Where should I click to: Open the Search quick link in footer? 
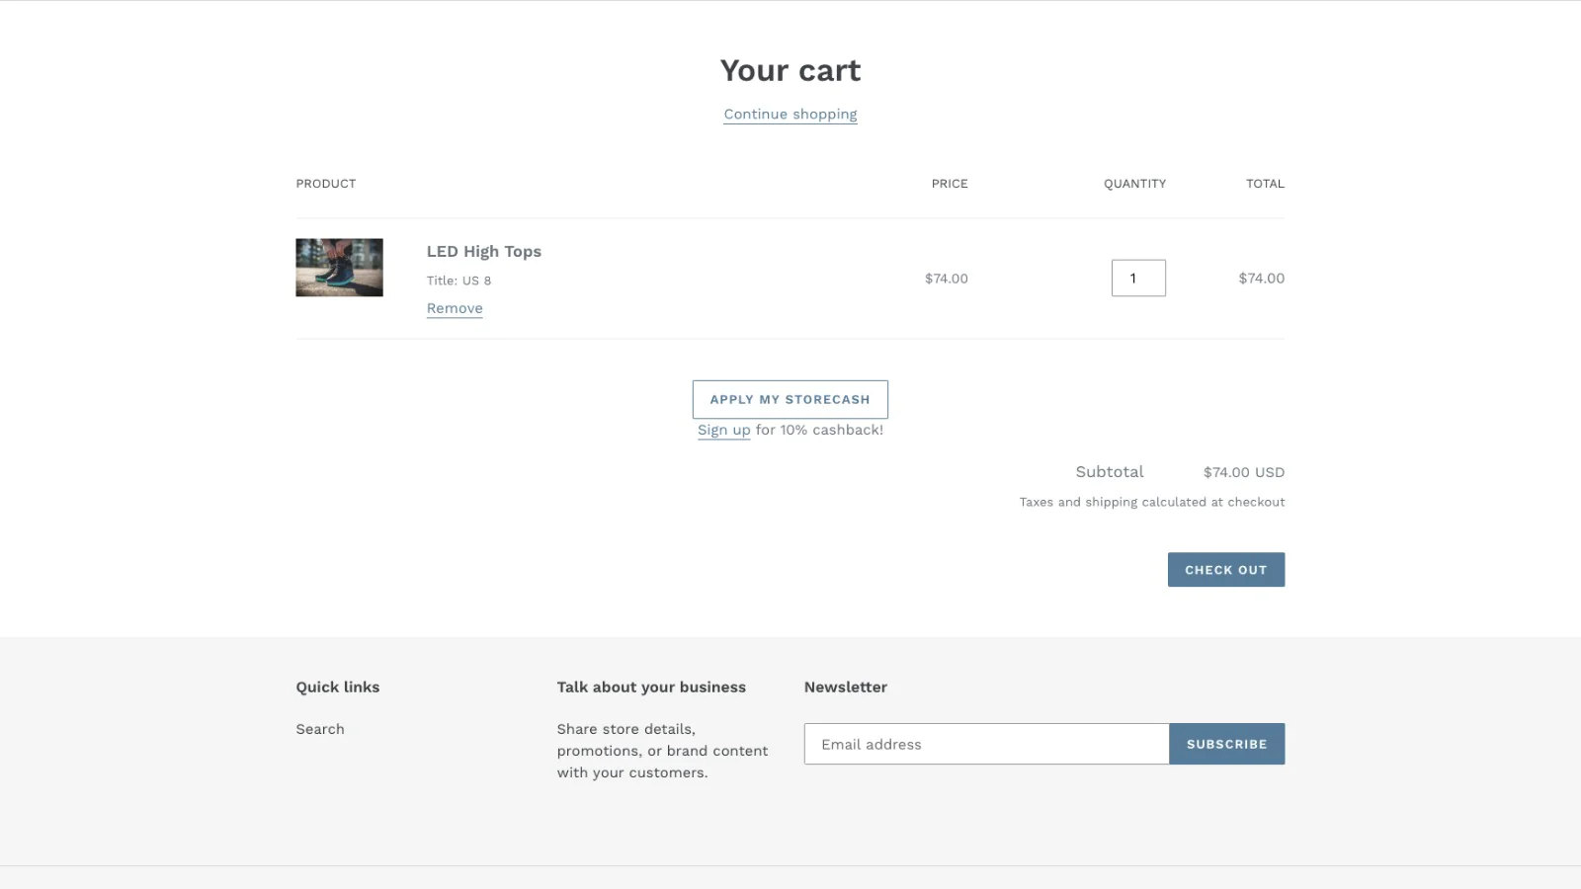320,729
